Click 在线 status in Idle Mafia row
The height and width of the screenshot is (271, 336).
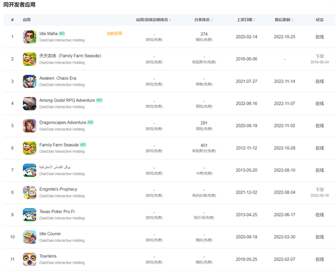click(x=320, y=37)
